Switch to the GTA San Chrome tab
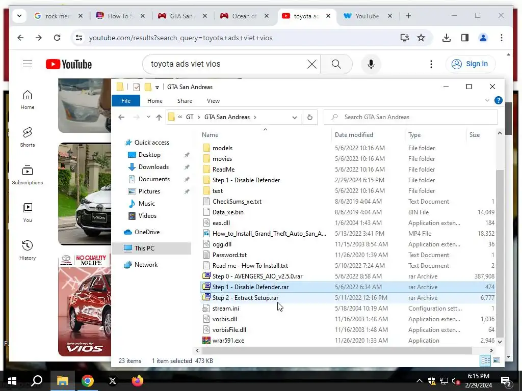 point(181,16)
